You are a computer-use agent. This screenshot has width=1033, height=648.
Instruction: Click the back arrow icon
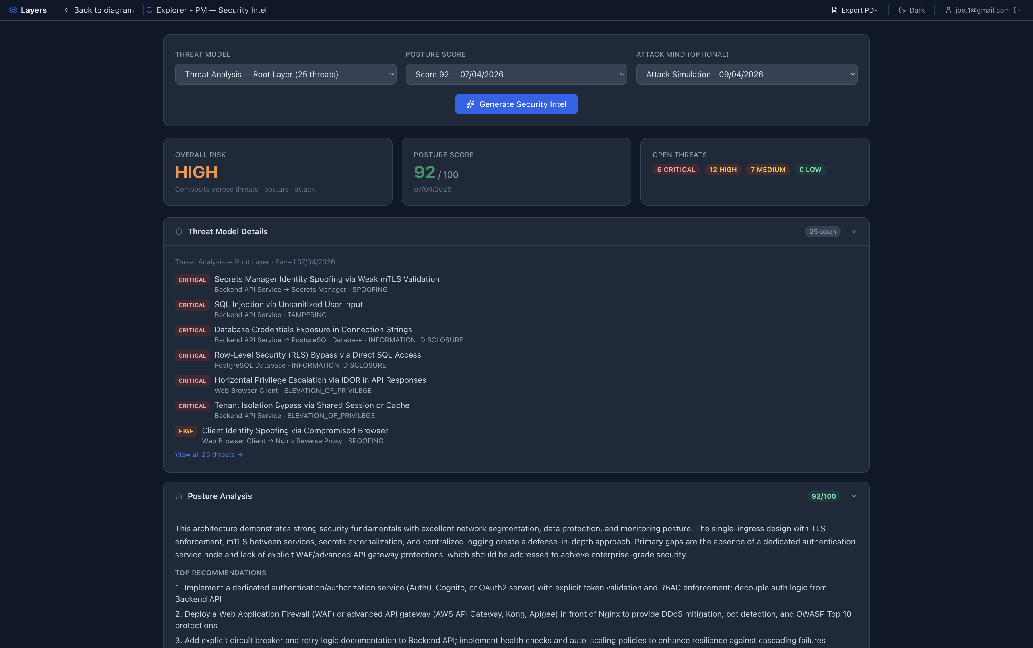click(x=67, y=10)
